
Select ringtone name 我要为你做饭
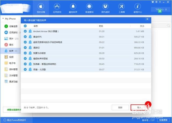[x=40, y=53]
